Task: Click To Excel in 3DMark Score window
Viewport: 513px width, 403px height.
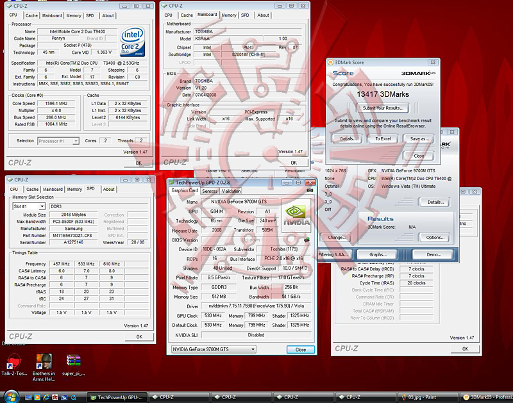Action: [x=383, y=138]
